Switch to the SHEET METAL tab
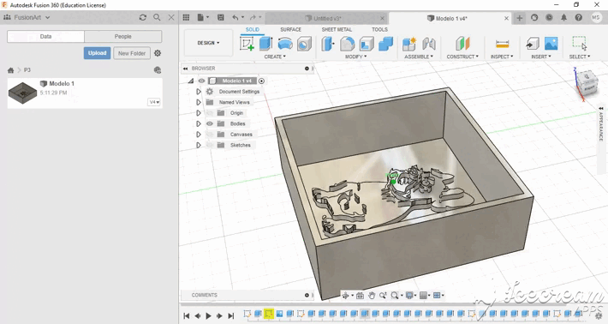The height and width of the screenshot is (324, 608). [x=337, y=29]
